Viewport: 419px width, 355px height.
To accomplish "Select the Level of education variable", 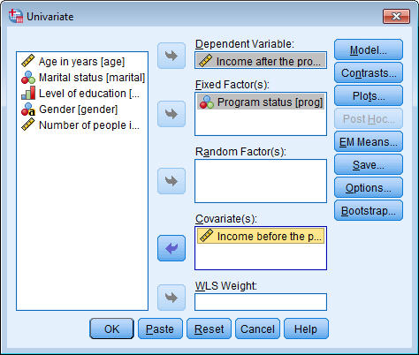I will tap(80, 94).
